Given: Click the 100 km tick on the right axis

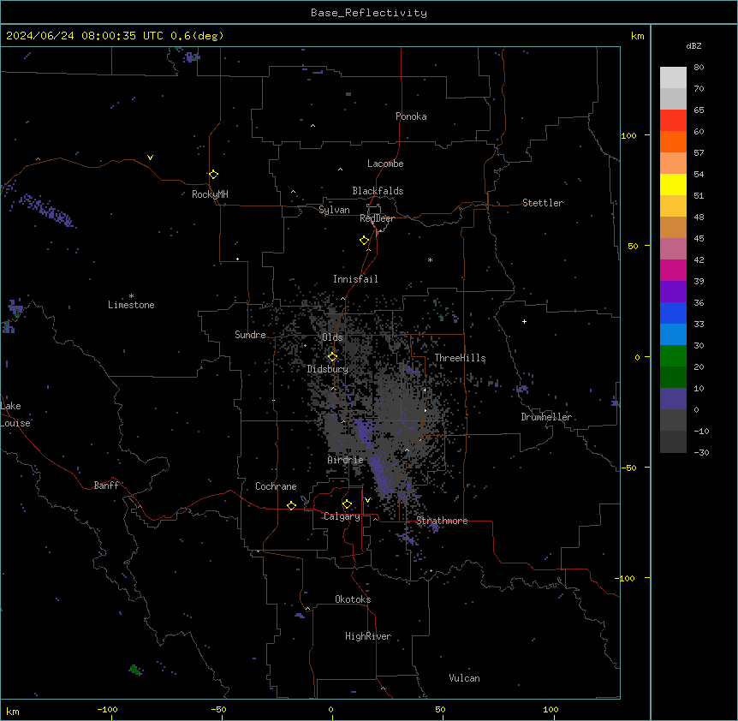Looking at the screenshot, I should pyautogui.click(x=628, y=136).
